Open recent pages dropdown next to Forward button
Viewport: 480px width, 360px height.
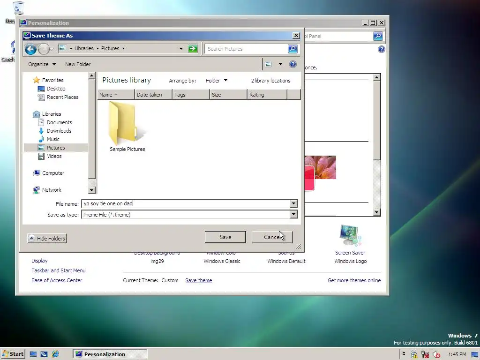52,49
